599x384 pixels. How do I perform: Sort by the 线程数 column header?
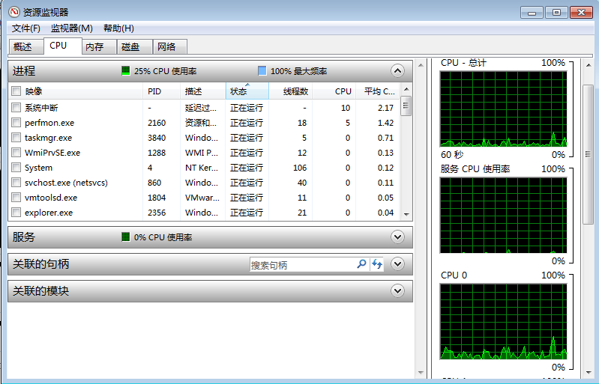click(291, 91)
